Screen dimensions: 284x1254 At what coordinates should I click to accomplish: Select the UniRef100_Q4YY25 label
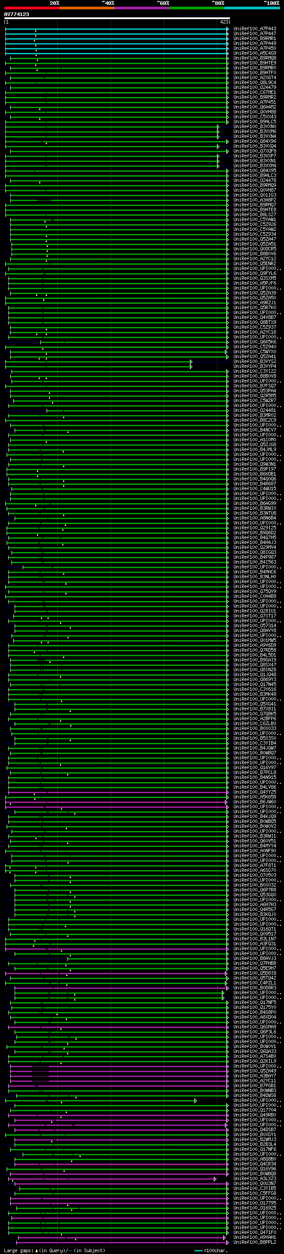(255, 792)
